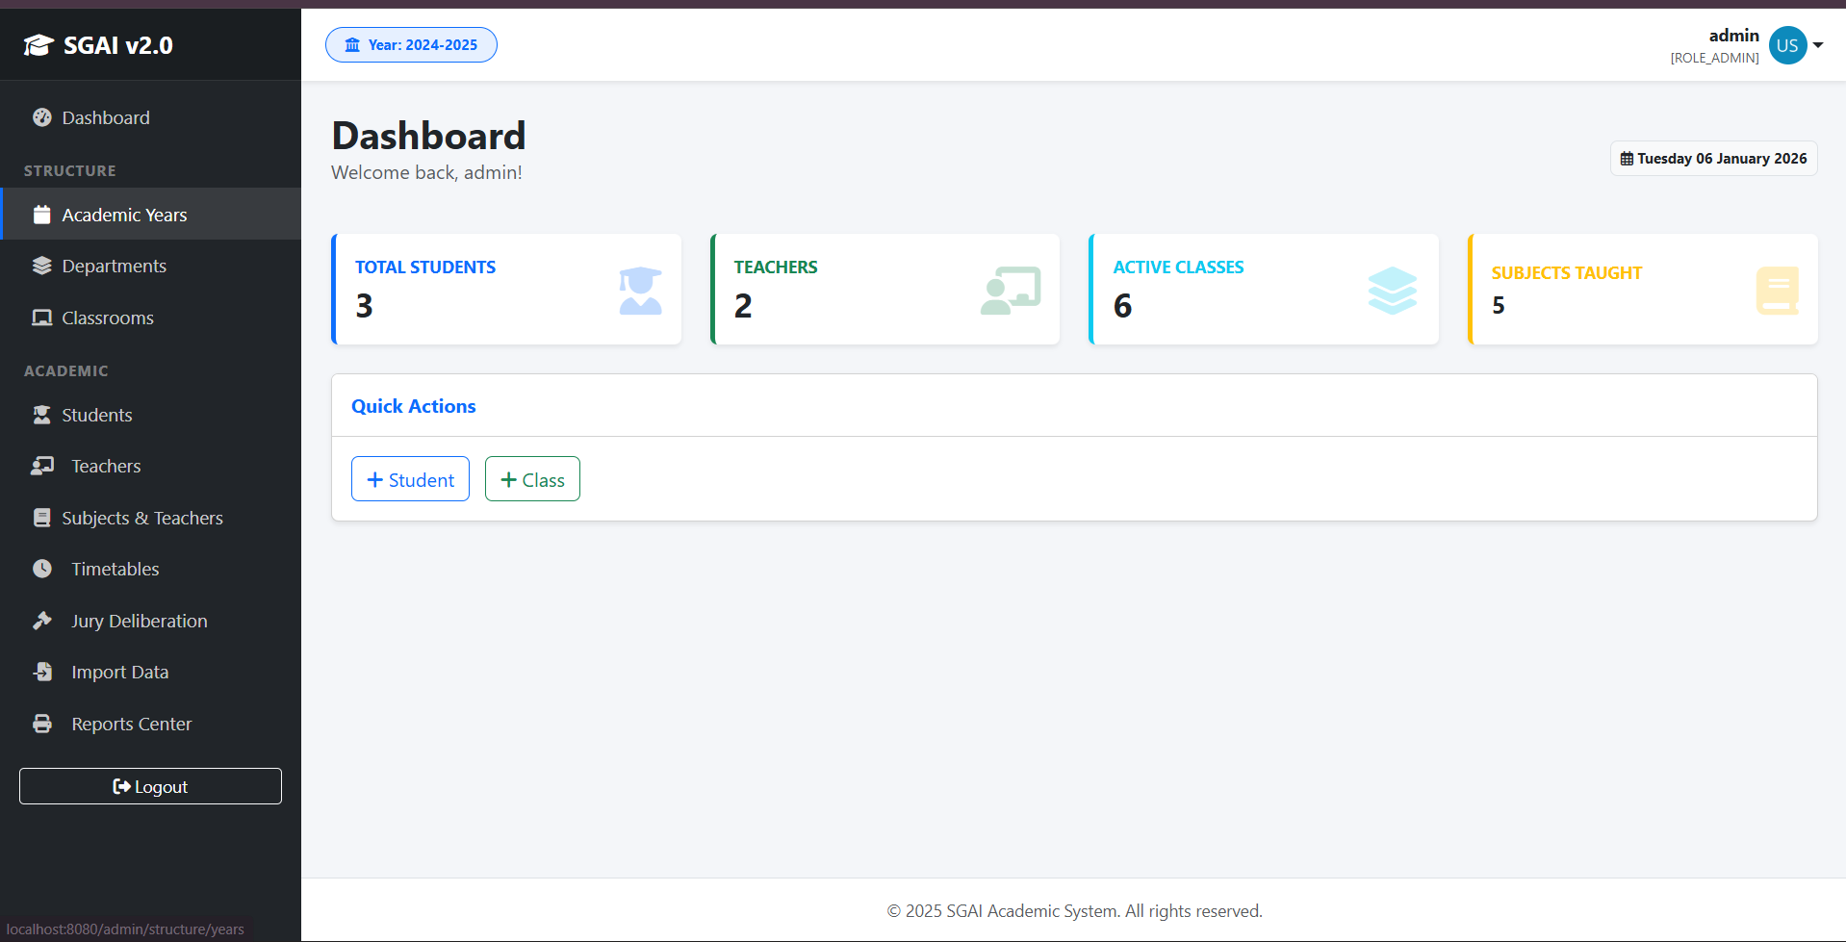The width and height of the screenshot is (1846, 942).
Task: Click the Jury Deliberation gavel icon
Action: [x=42, y=621]
